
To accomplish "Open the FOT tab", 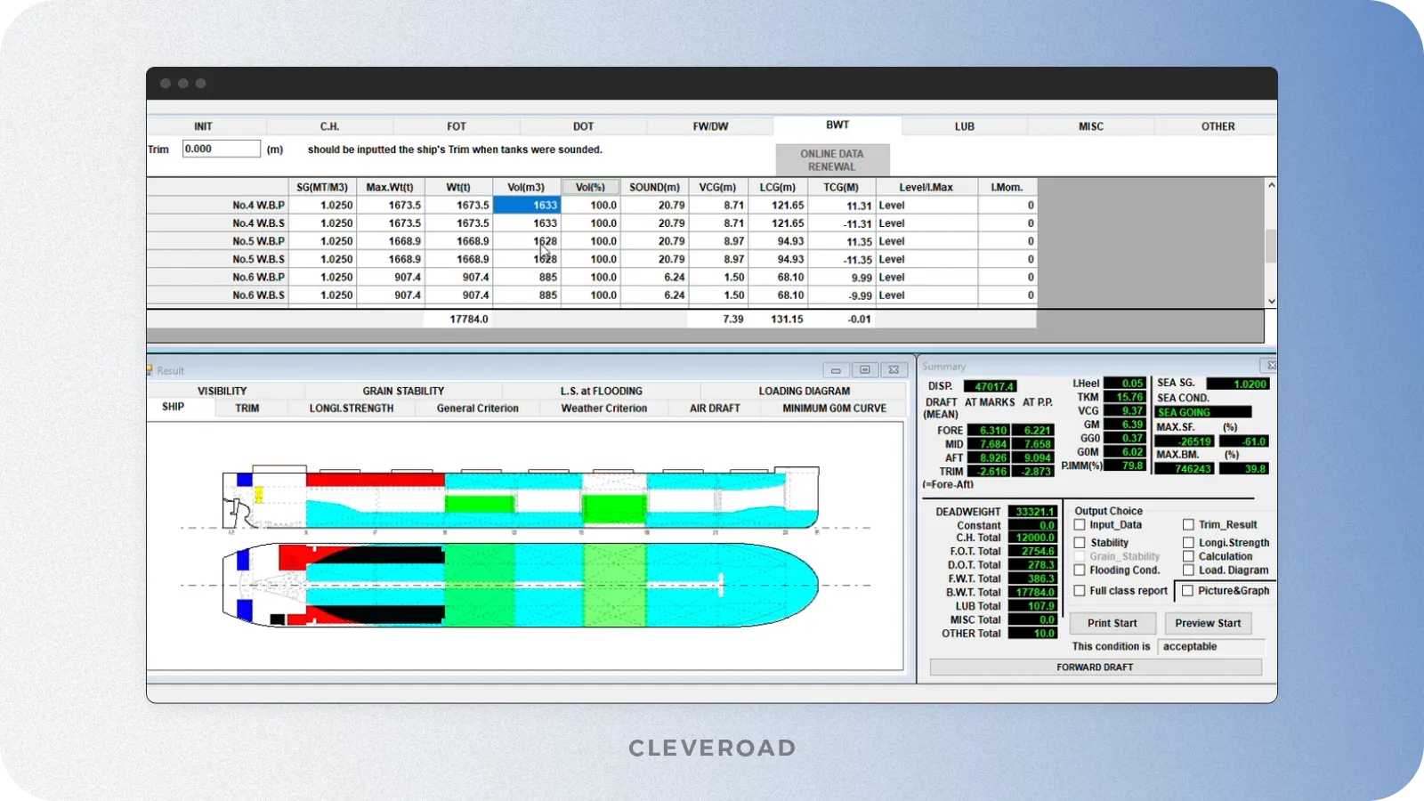I will (x=457, y=126).
